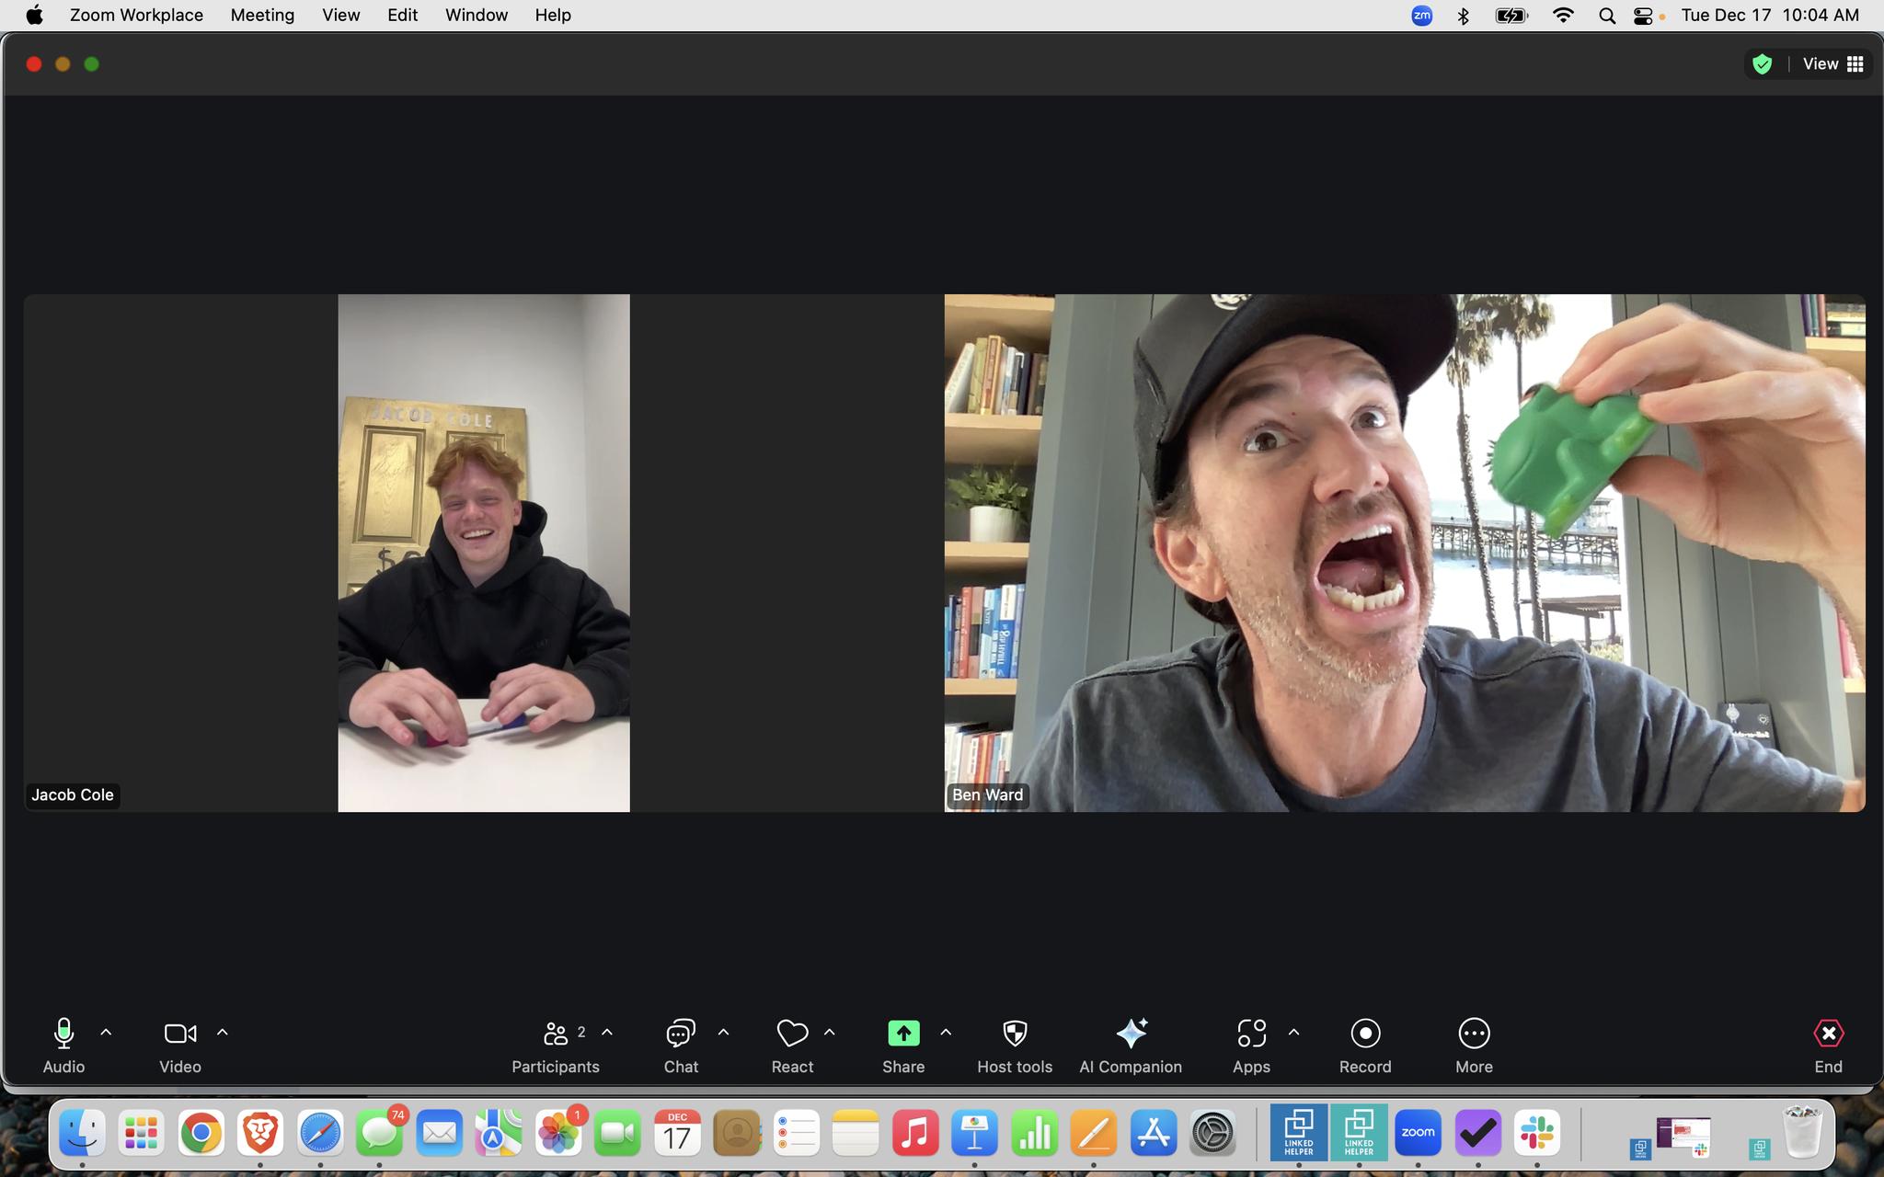Image resolution: width=1884 pixels, height=1177 pixels.
Task: Open the Help menu
Action: [x=553, y=15]
